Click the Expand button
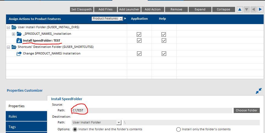 click(x=200, y=9)
